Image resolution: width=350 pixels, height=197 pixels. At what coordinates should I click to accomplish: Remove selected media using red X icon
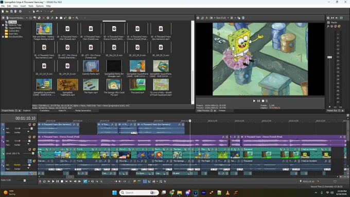(44, 18)
